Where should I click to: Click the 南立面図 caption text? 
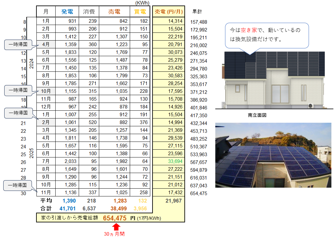(257, 115)
